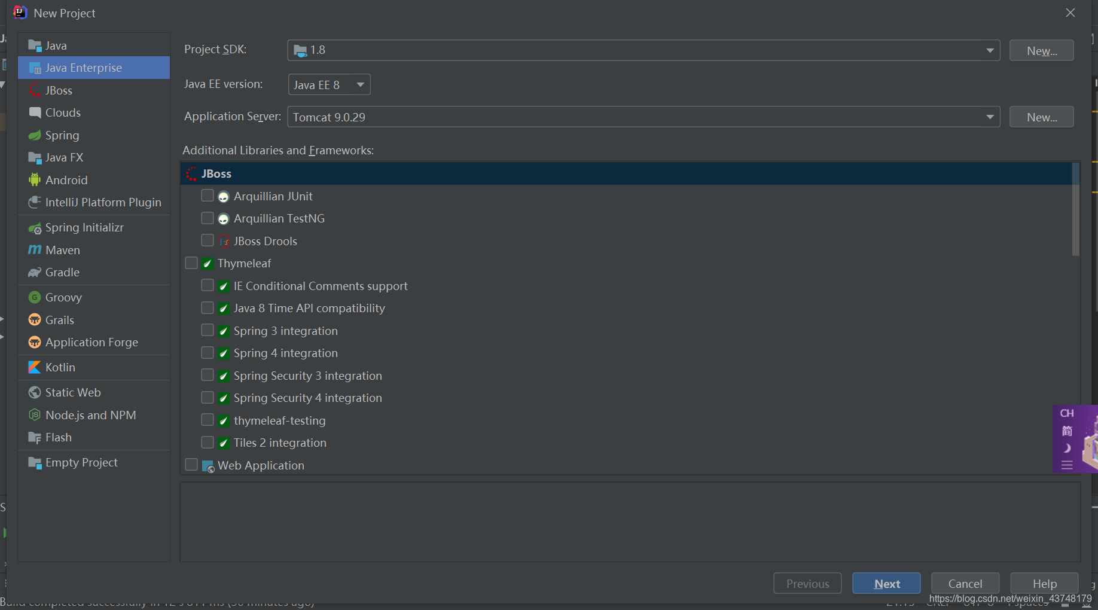Click New button beside Application Server
This screenshot has width=1098, height=610.
(1042, 117)
